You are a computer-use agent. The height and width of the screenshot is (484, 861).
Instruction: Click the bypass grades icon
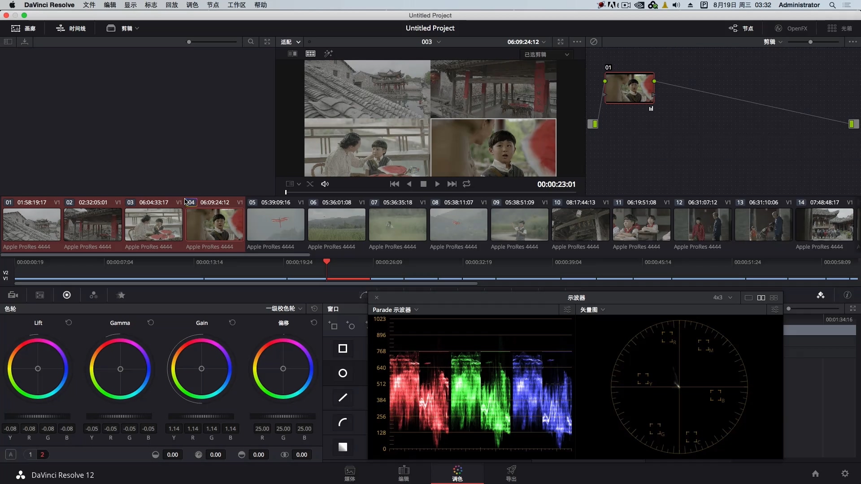(x=594, y=42)
